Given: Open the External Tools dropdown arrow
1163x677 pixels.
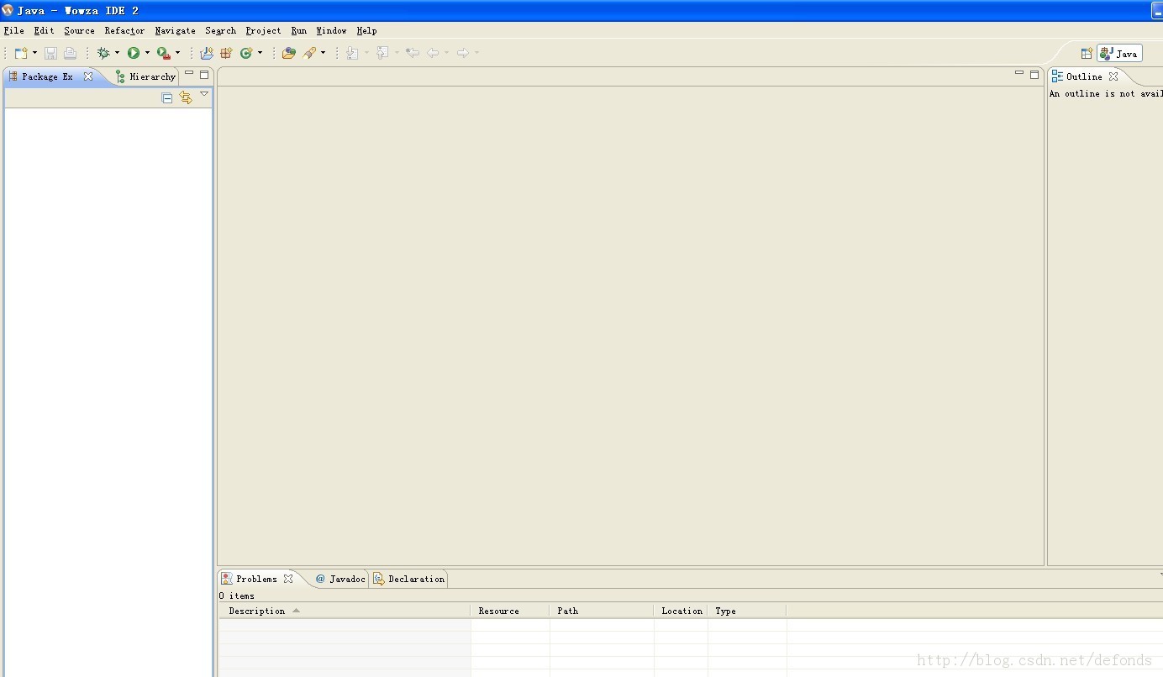Looking at the screenshot, I should click(x=177, y=53).
